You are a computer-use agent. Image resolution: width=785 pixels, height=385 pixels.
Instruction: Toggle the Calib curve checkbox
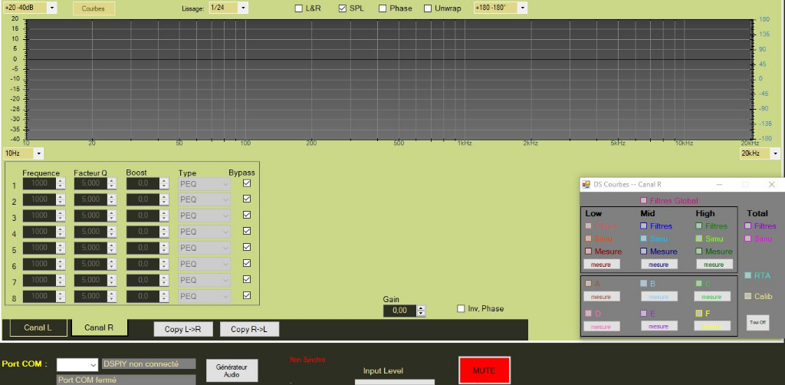(x=748, y=296)
